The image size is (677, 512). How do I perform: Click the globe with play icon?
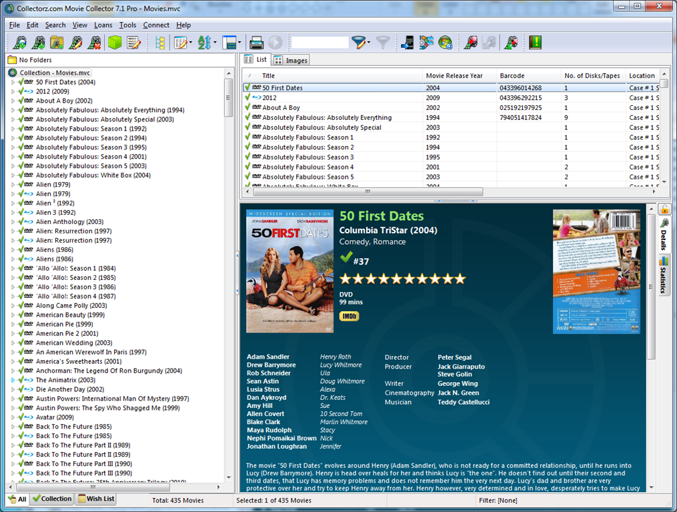pyautogui.click(x=445, y=42)
